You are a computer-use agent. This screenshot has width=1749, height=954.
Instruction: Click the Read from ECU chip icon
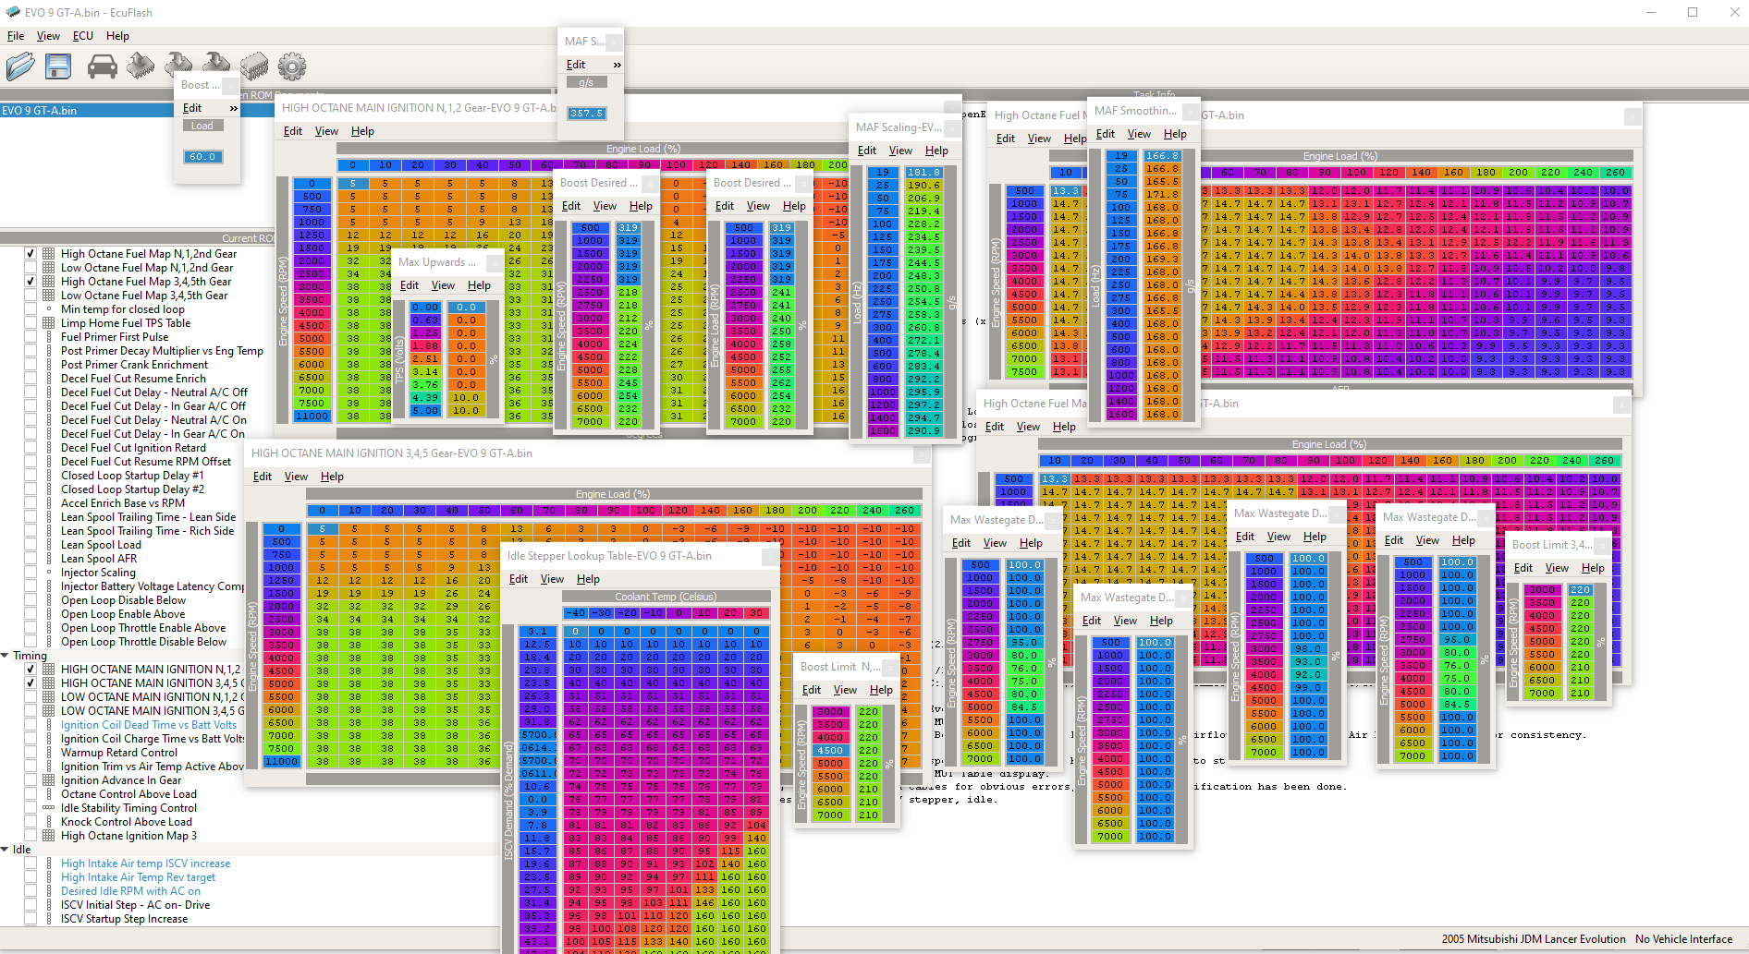click(x=141, y=66)
